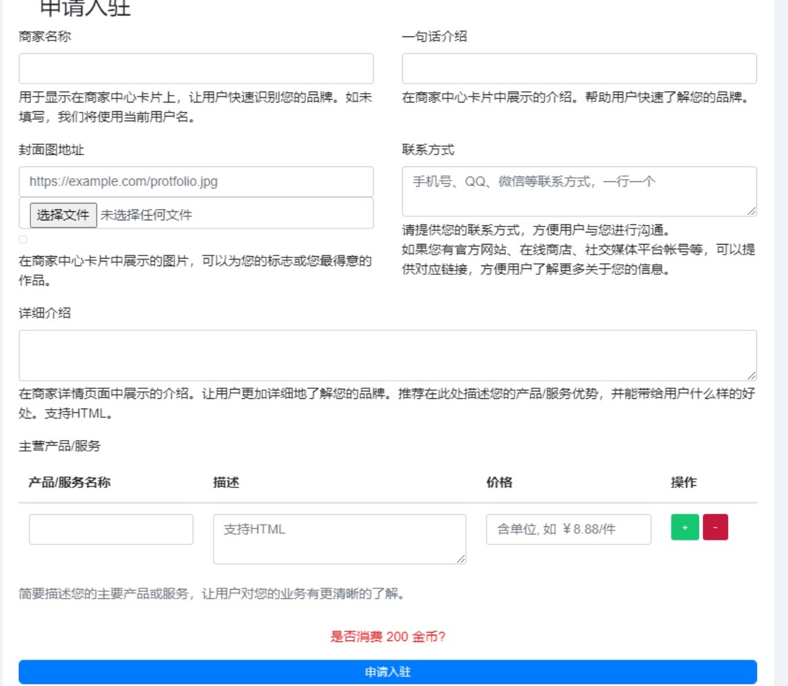The height and width of the screenshot is (686, 788).
Task: Tick the small checkbox below file chooser
Action: click(x=23, y=239)
